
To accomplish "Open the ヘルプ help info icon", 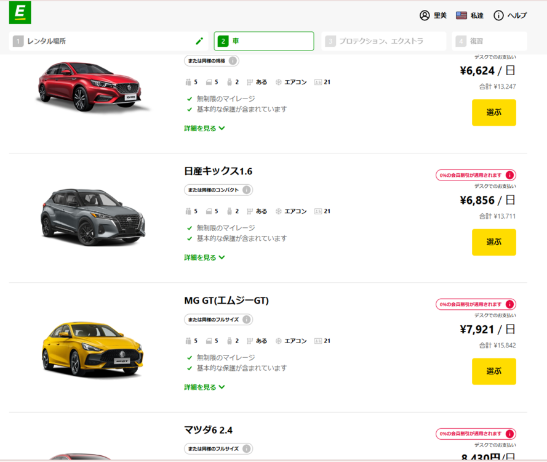I will [x=498, y=15].
